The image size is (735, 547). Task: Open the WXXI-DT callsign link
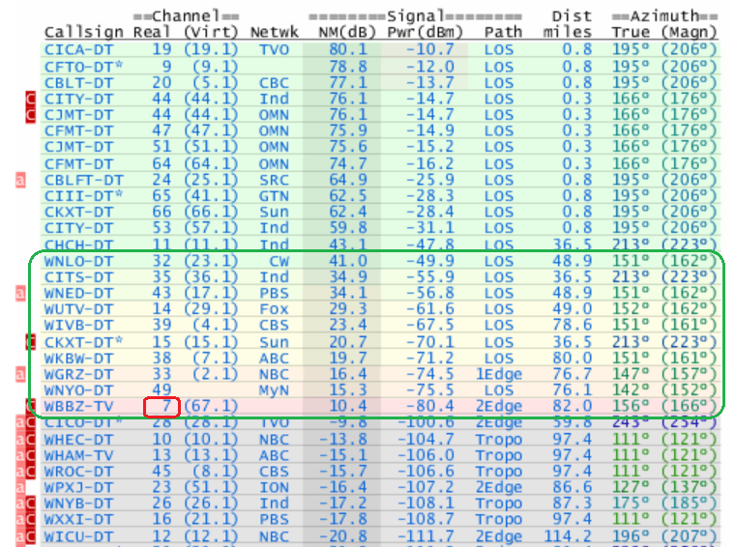[78, 519]
